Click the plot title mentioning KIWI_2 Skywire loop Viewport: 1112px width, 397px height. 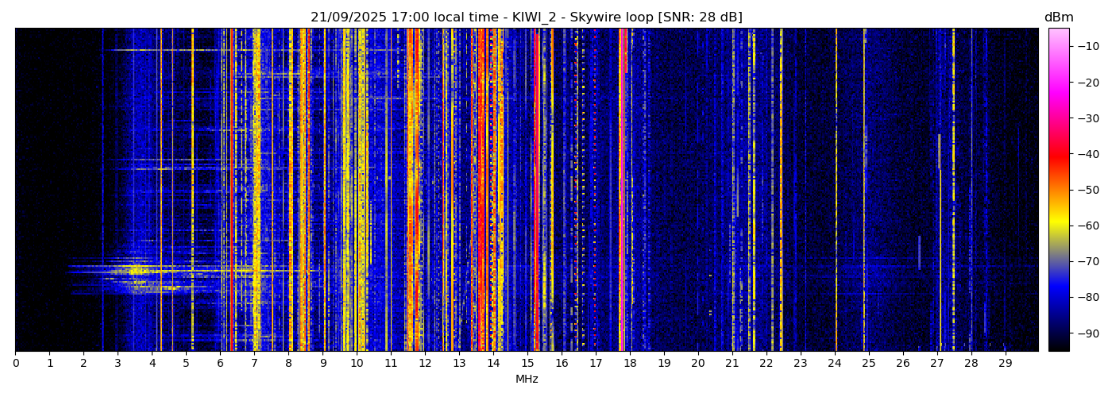click(x=526, y=17)
